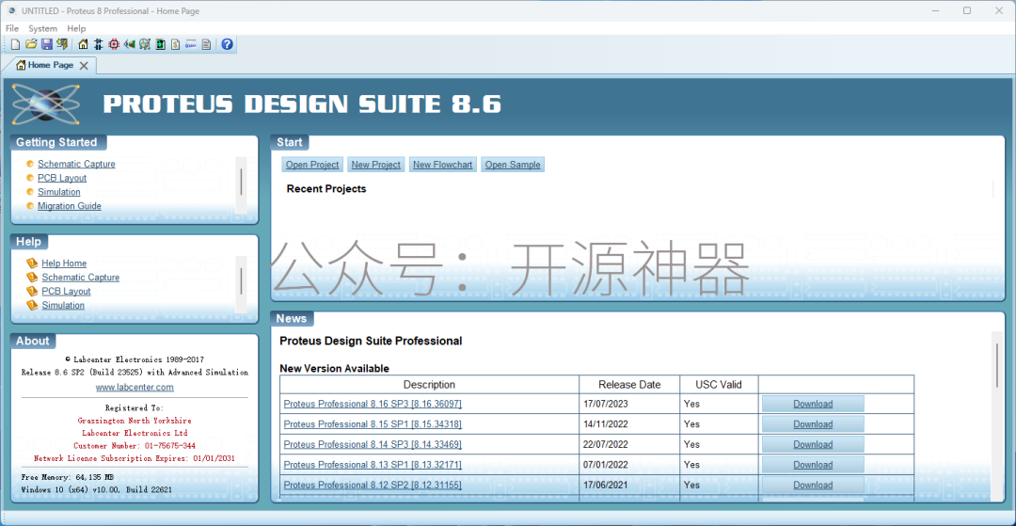Open PCB Layout via toolbar chip icon
1016x526 pixels.
(x=114, y=44)
